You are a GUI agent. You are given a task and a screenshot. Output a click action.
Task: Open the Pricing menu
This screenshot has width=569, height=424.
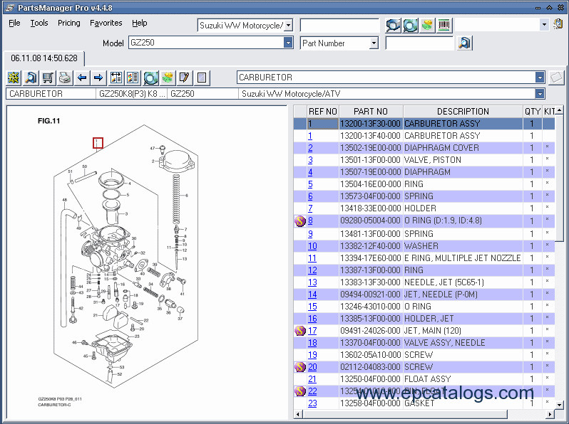coord(69,23)
